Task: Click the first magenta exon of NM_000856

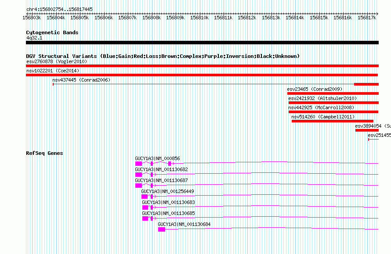Action: (x=139, y=164)
